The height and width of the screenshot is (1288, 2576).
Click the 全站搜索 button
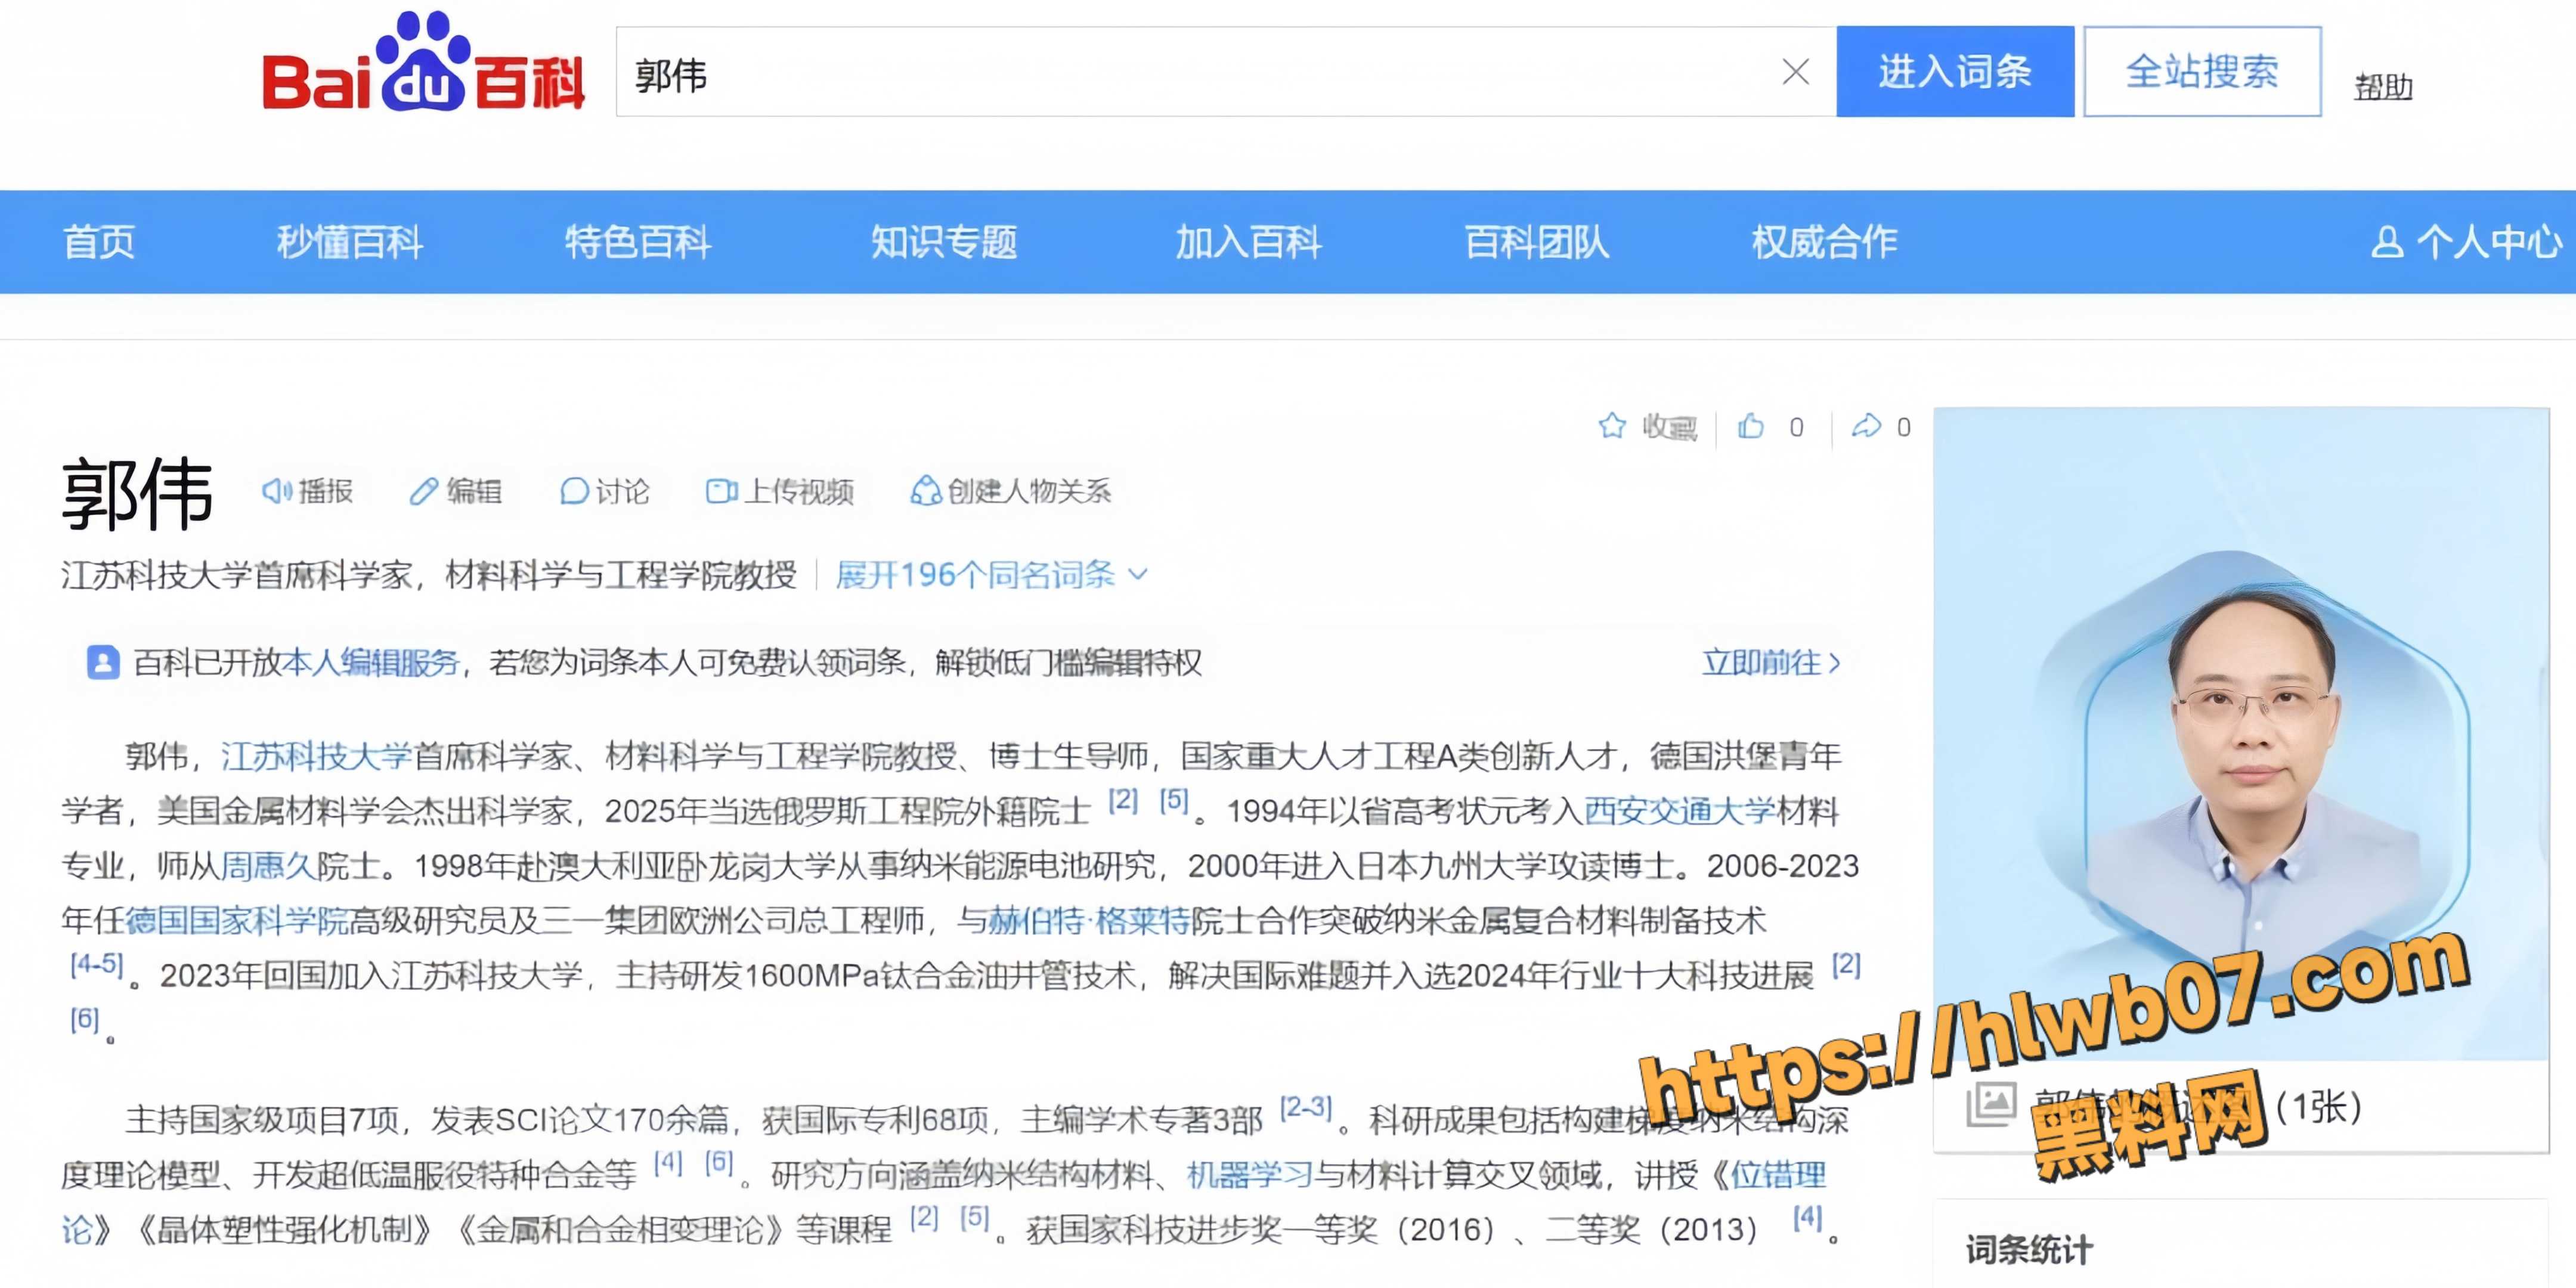(2202, 72)
